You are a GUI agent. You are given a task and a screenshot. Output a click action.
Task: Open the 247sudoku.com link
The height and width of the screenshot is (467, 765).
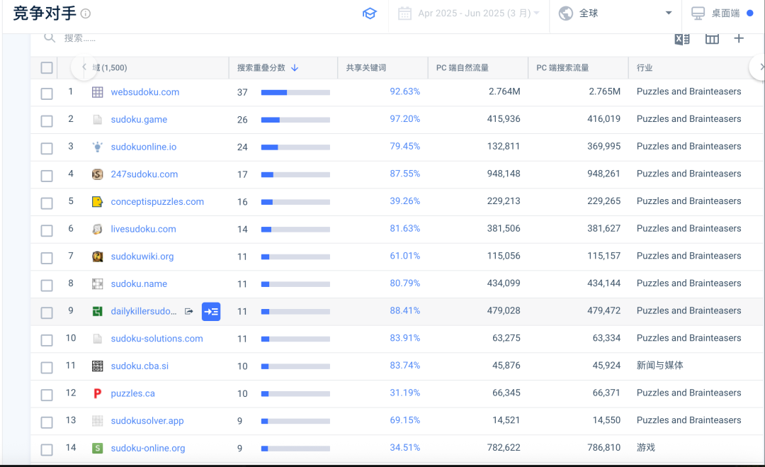144,174
